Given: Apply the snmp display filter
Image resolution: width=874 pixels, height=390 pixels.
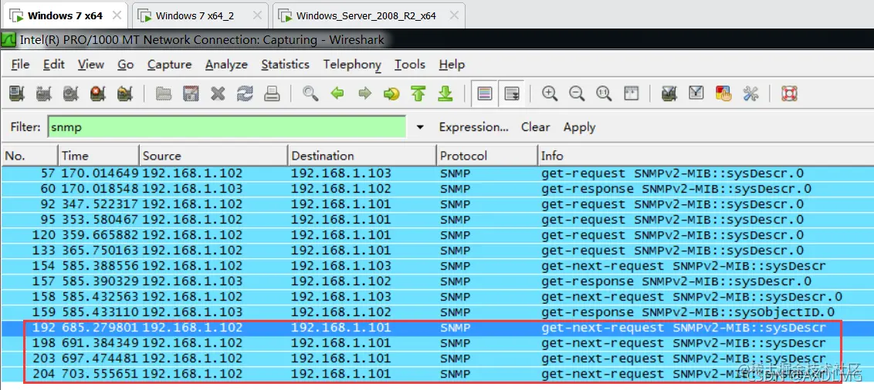Looking at the screenshot, I should point(579,127).
